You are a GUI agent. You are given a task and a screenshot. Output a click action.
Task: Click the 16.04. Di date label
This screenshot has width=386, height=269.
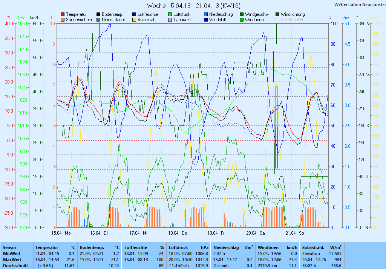pos(99,233)
